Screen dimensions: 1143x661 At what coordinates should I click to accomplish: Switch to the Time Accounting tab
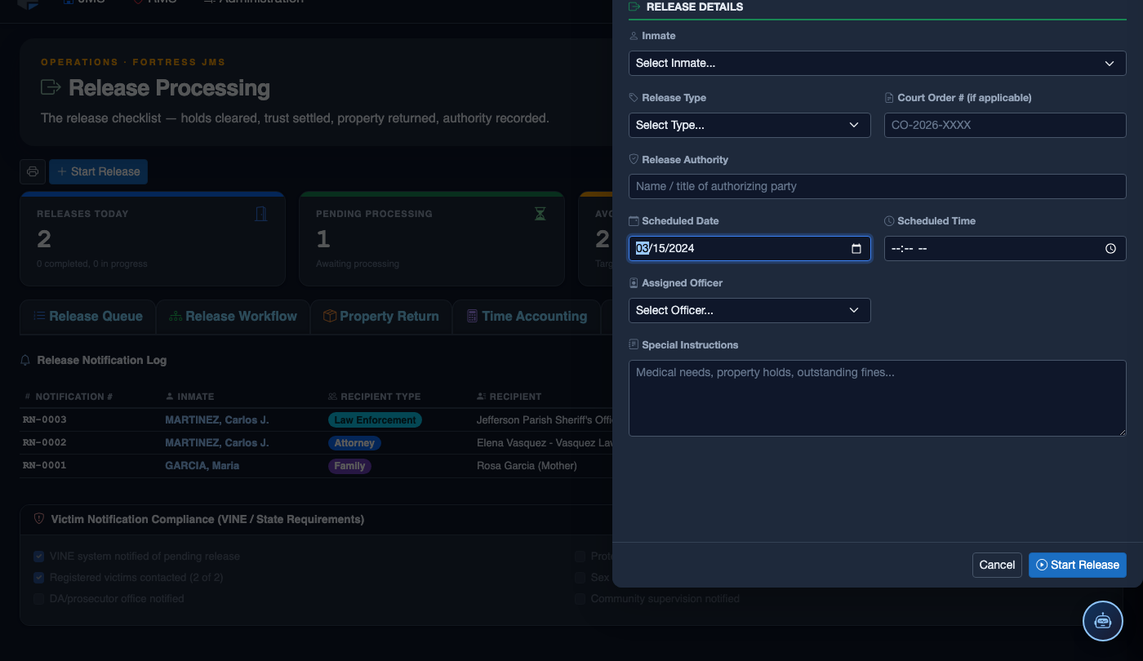tap(527, 317)
